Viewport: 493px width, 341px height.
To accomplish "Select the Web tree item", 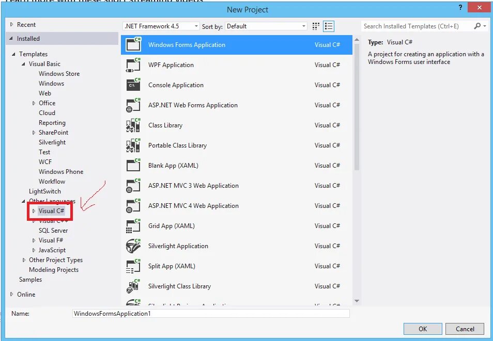I will [x=44, y=93].
